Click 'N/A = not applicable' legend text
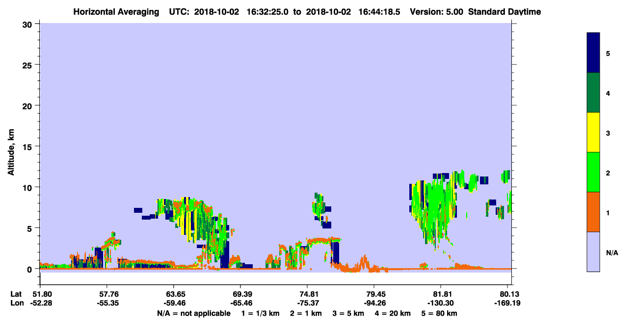 coord(193,313)
